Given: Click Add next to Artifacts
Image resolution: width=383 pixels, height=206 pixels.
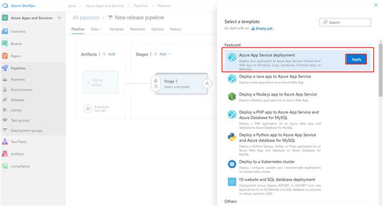Looking at the screenshot, I should pos(109,54).
